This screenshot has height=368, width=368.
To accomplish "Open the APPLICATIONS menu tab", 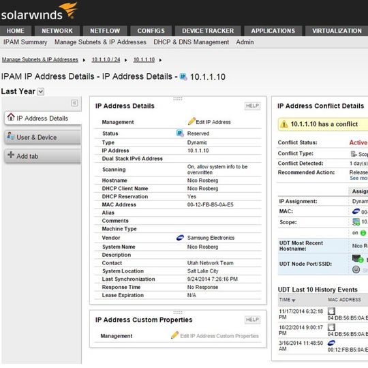I will [x=273, y=31].
